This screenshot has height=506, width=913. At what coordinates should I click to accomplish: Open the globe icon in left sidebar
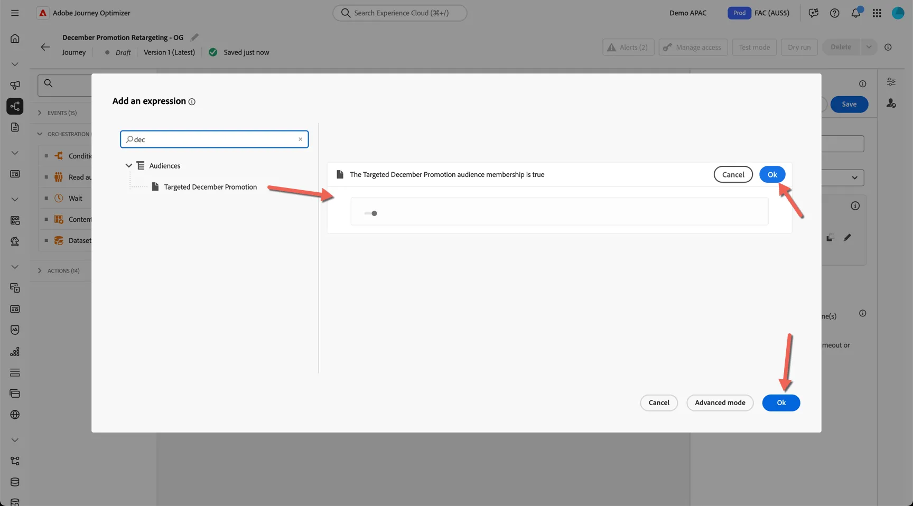[15, 415]
